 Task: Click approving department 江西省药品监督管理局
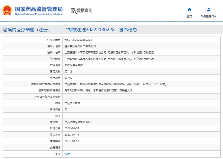pos(77,122)
